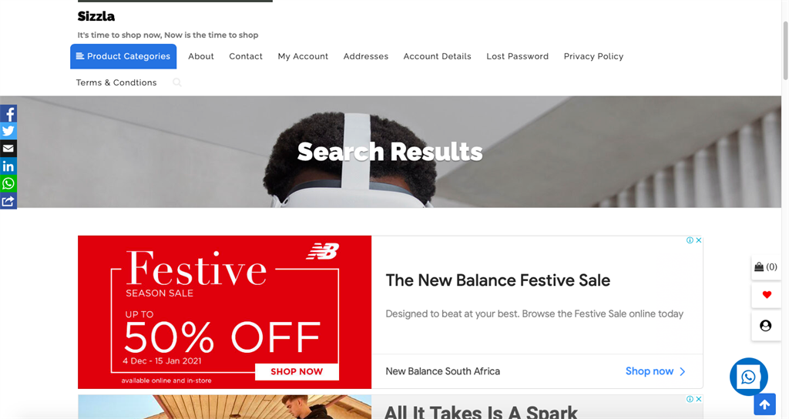Open WhatsApp chat floating button
789x419 pixels.
coord(749,377)
